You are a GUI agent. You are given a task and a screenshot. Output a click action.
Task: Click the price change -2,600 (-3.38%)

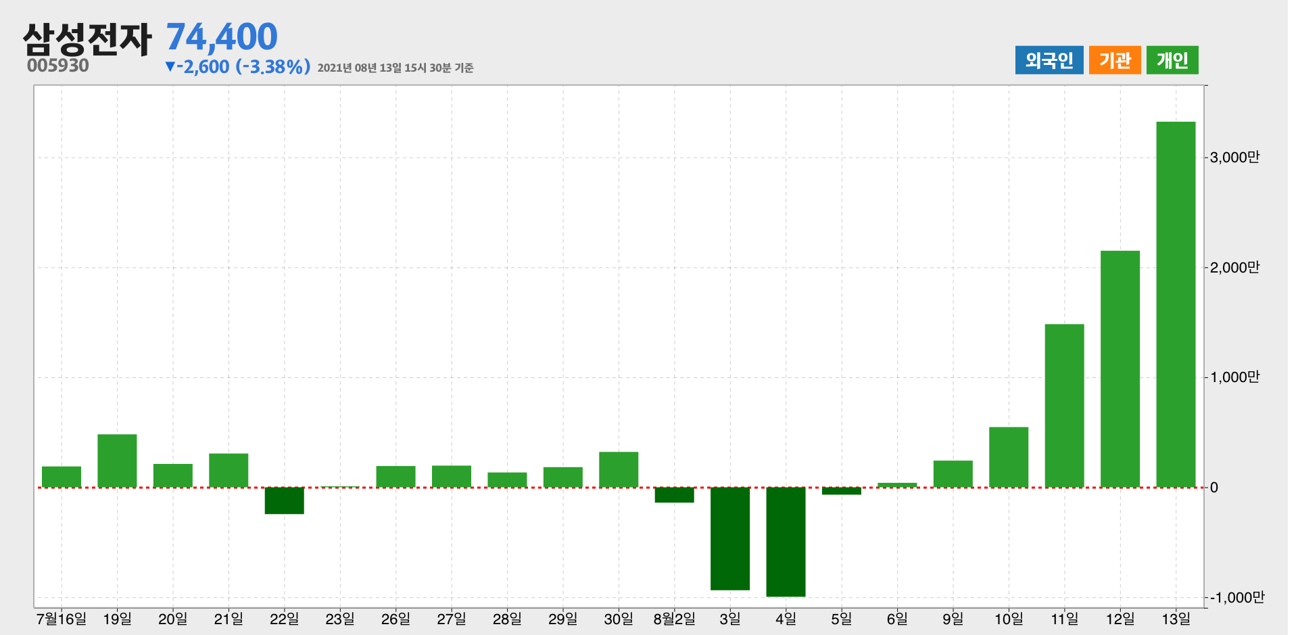coord(238,66)
